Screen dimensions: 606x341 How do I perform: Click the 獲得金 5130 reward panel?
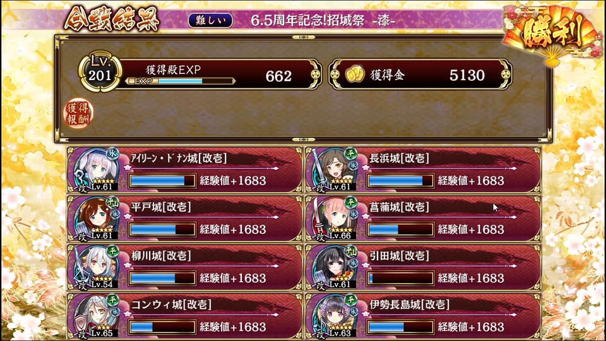point(421,75)
